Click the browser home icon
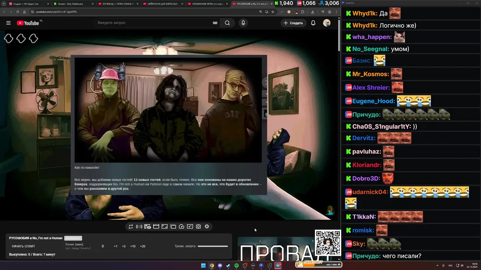This screenshot has height=270, width=481. 24,12
